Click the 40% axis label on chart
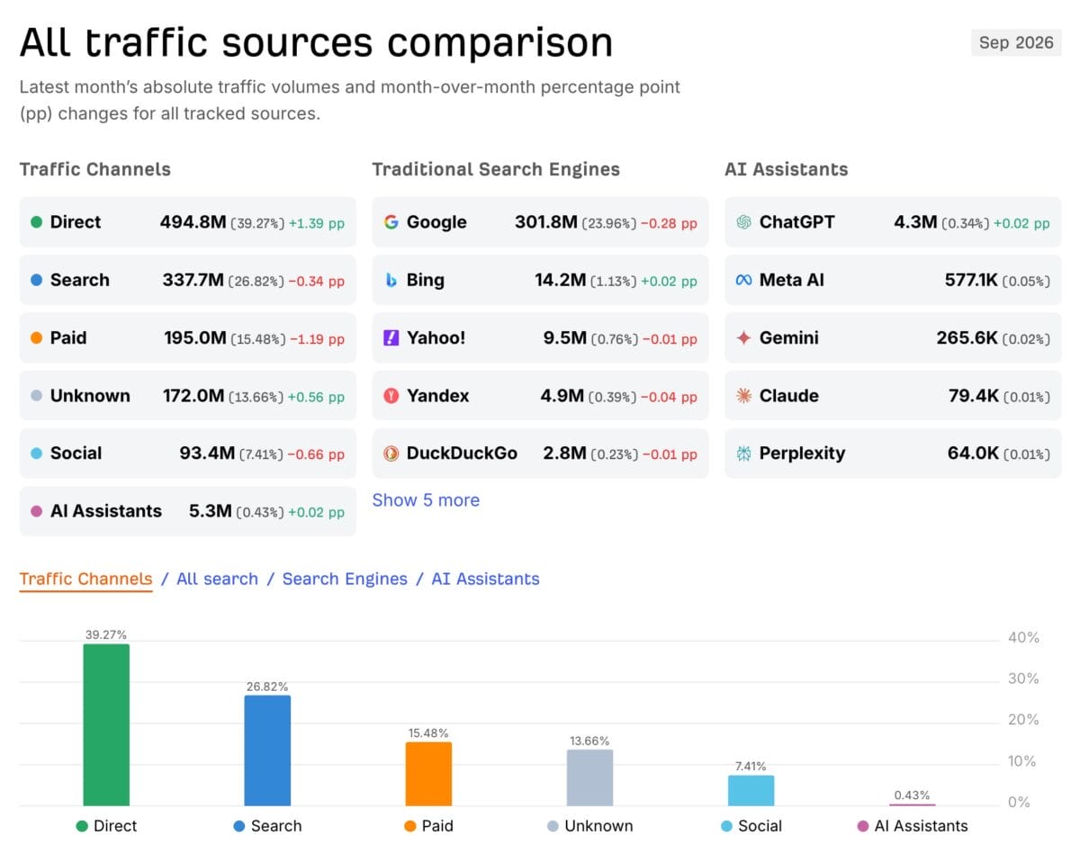 click(x=1023, y=638)
